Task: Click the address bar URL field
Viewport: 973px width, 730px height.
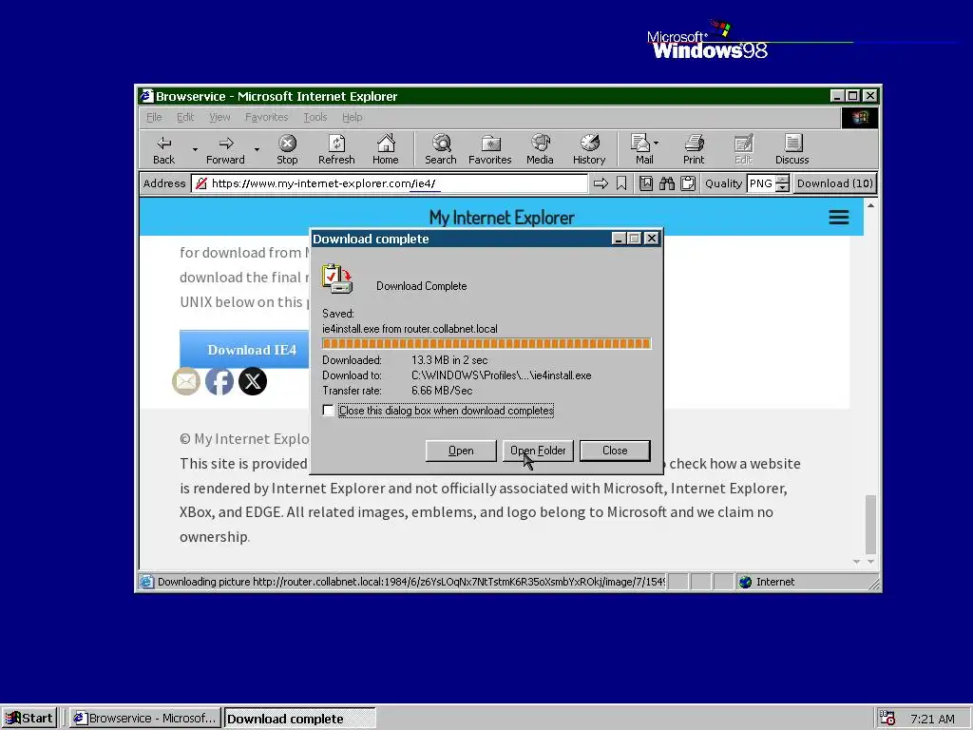Action: 390,183
